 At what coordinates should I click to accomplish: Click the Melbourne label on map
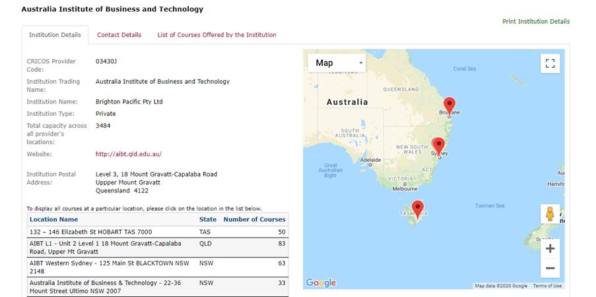tap(405, 189)
